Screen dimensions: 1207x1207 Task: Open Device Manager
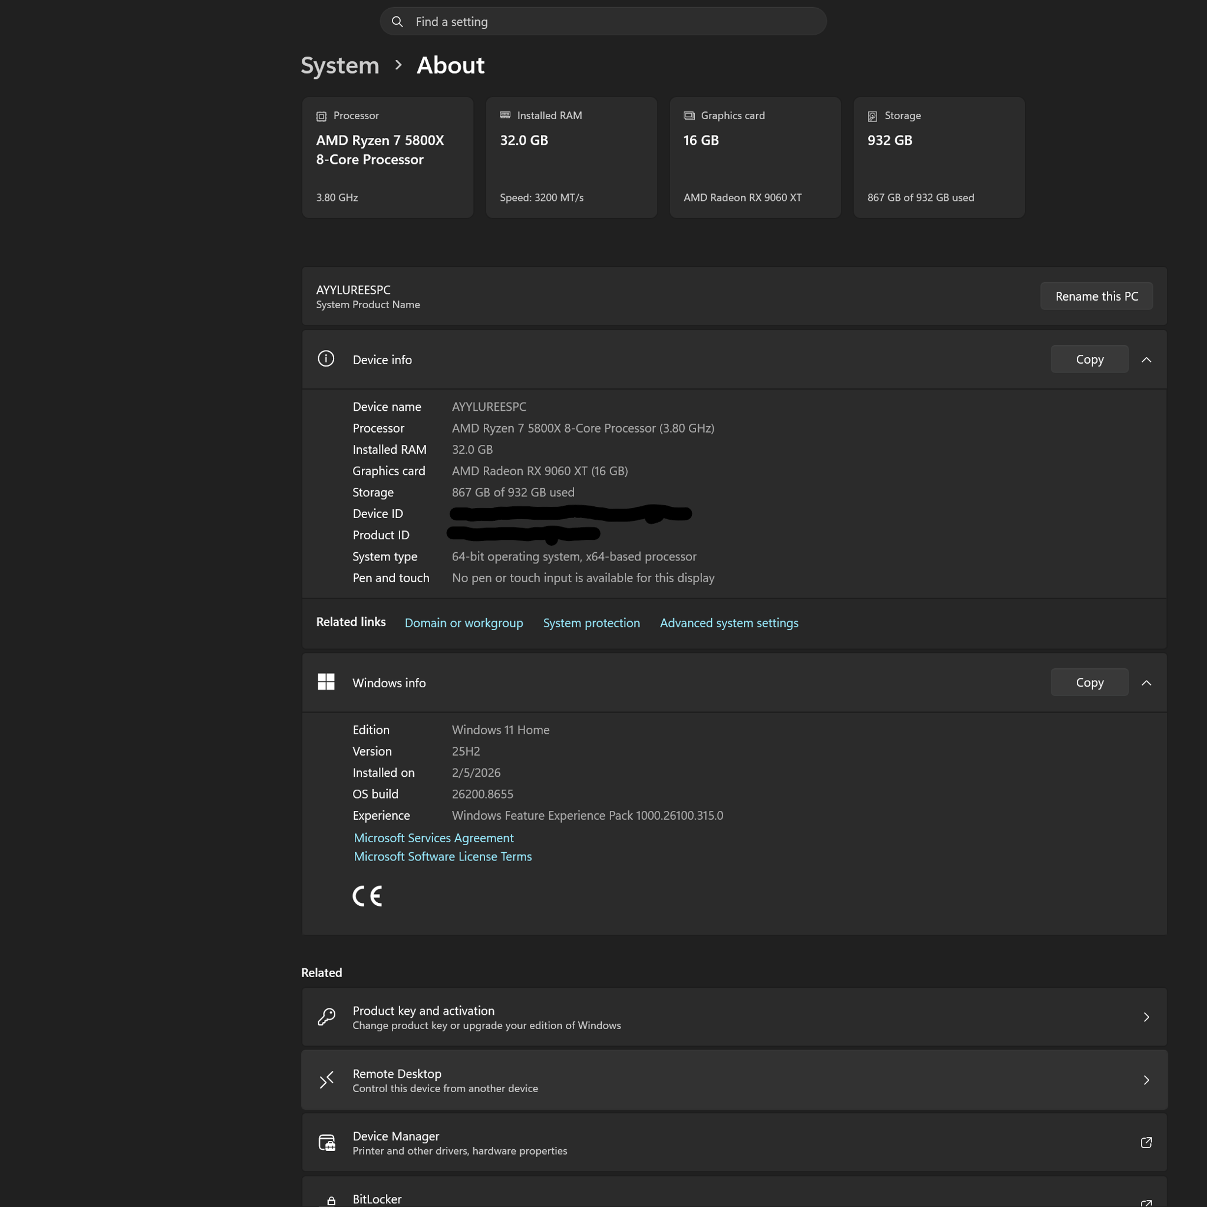tap(734, 1142)
